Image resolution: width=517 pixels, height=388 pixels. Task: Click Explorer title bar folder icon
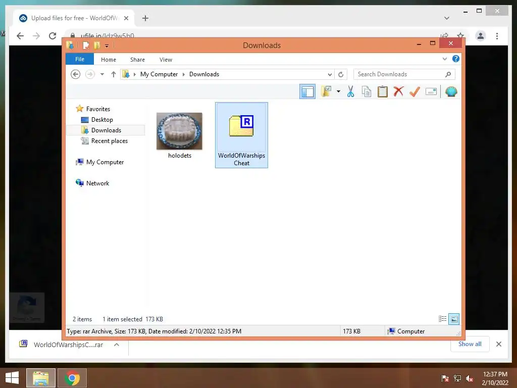pos(70,45)
